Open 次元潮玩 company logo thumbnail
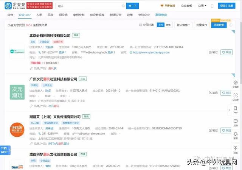The image size is (242, 170). point(17,92)
